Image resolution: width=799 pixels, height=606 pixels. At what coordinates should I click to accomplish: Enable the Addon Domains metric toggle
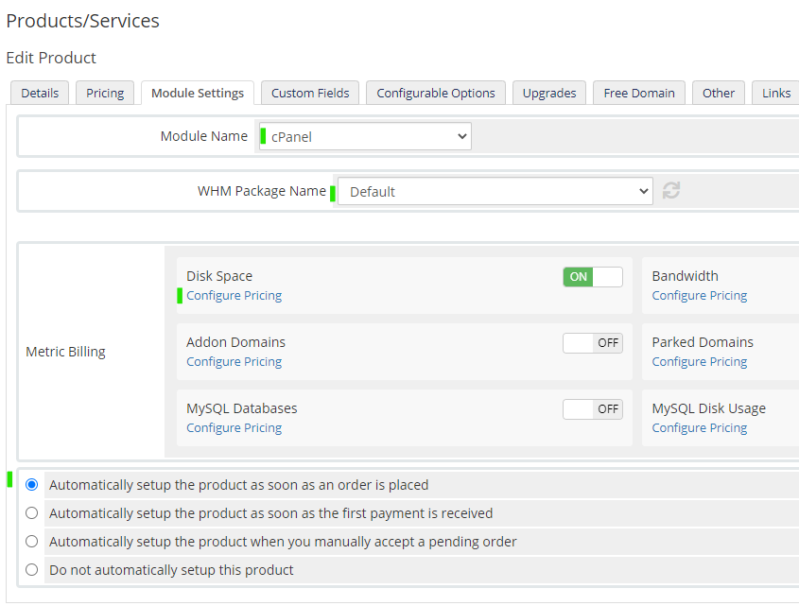pos(593,343)
